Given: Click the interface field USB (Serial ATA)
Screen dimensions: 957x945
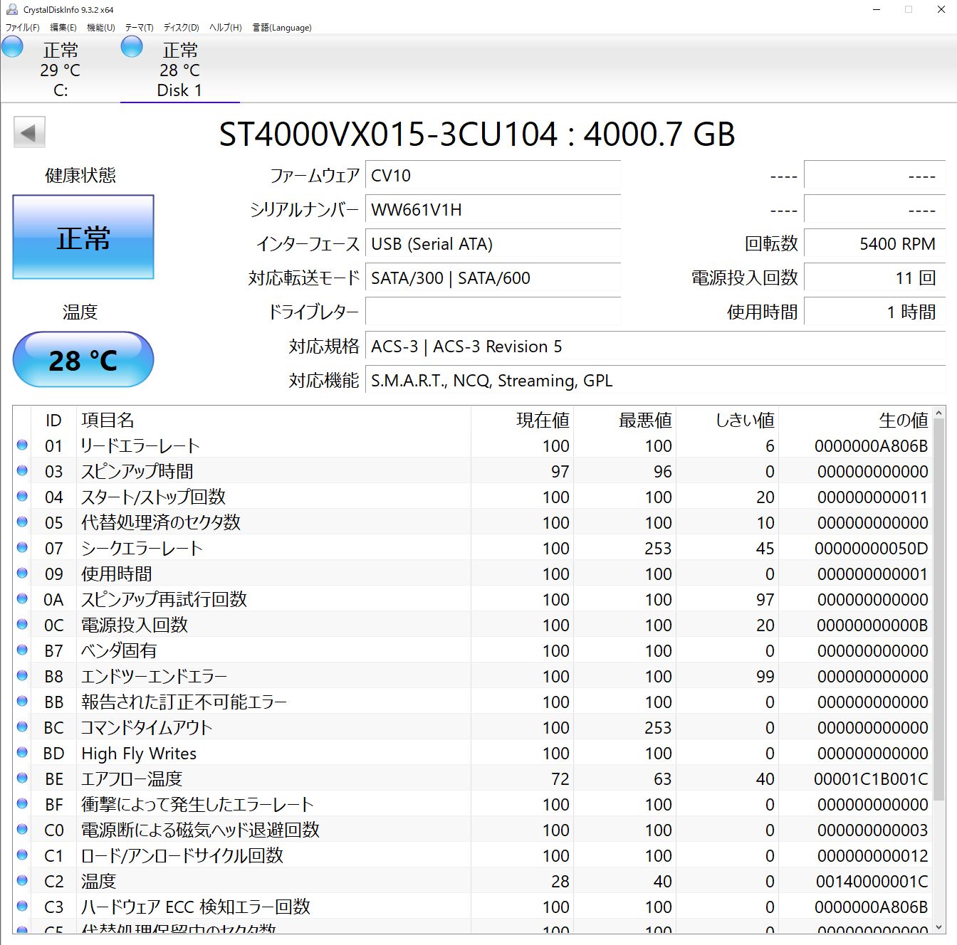Looking at the screenshot, I should [493, 243].
